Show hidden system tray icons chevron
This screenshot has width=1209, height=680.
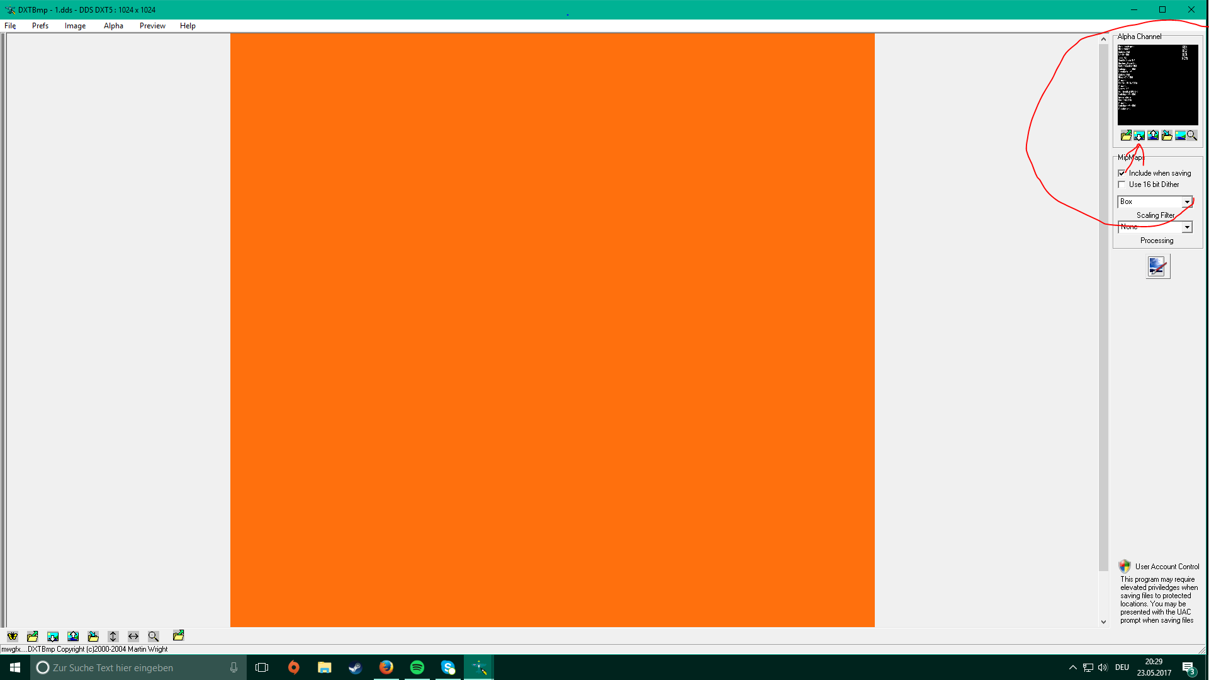(1072, 667)
